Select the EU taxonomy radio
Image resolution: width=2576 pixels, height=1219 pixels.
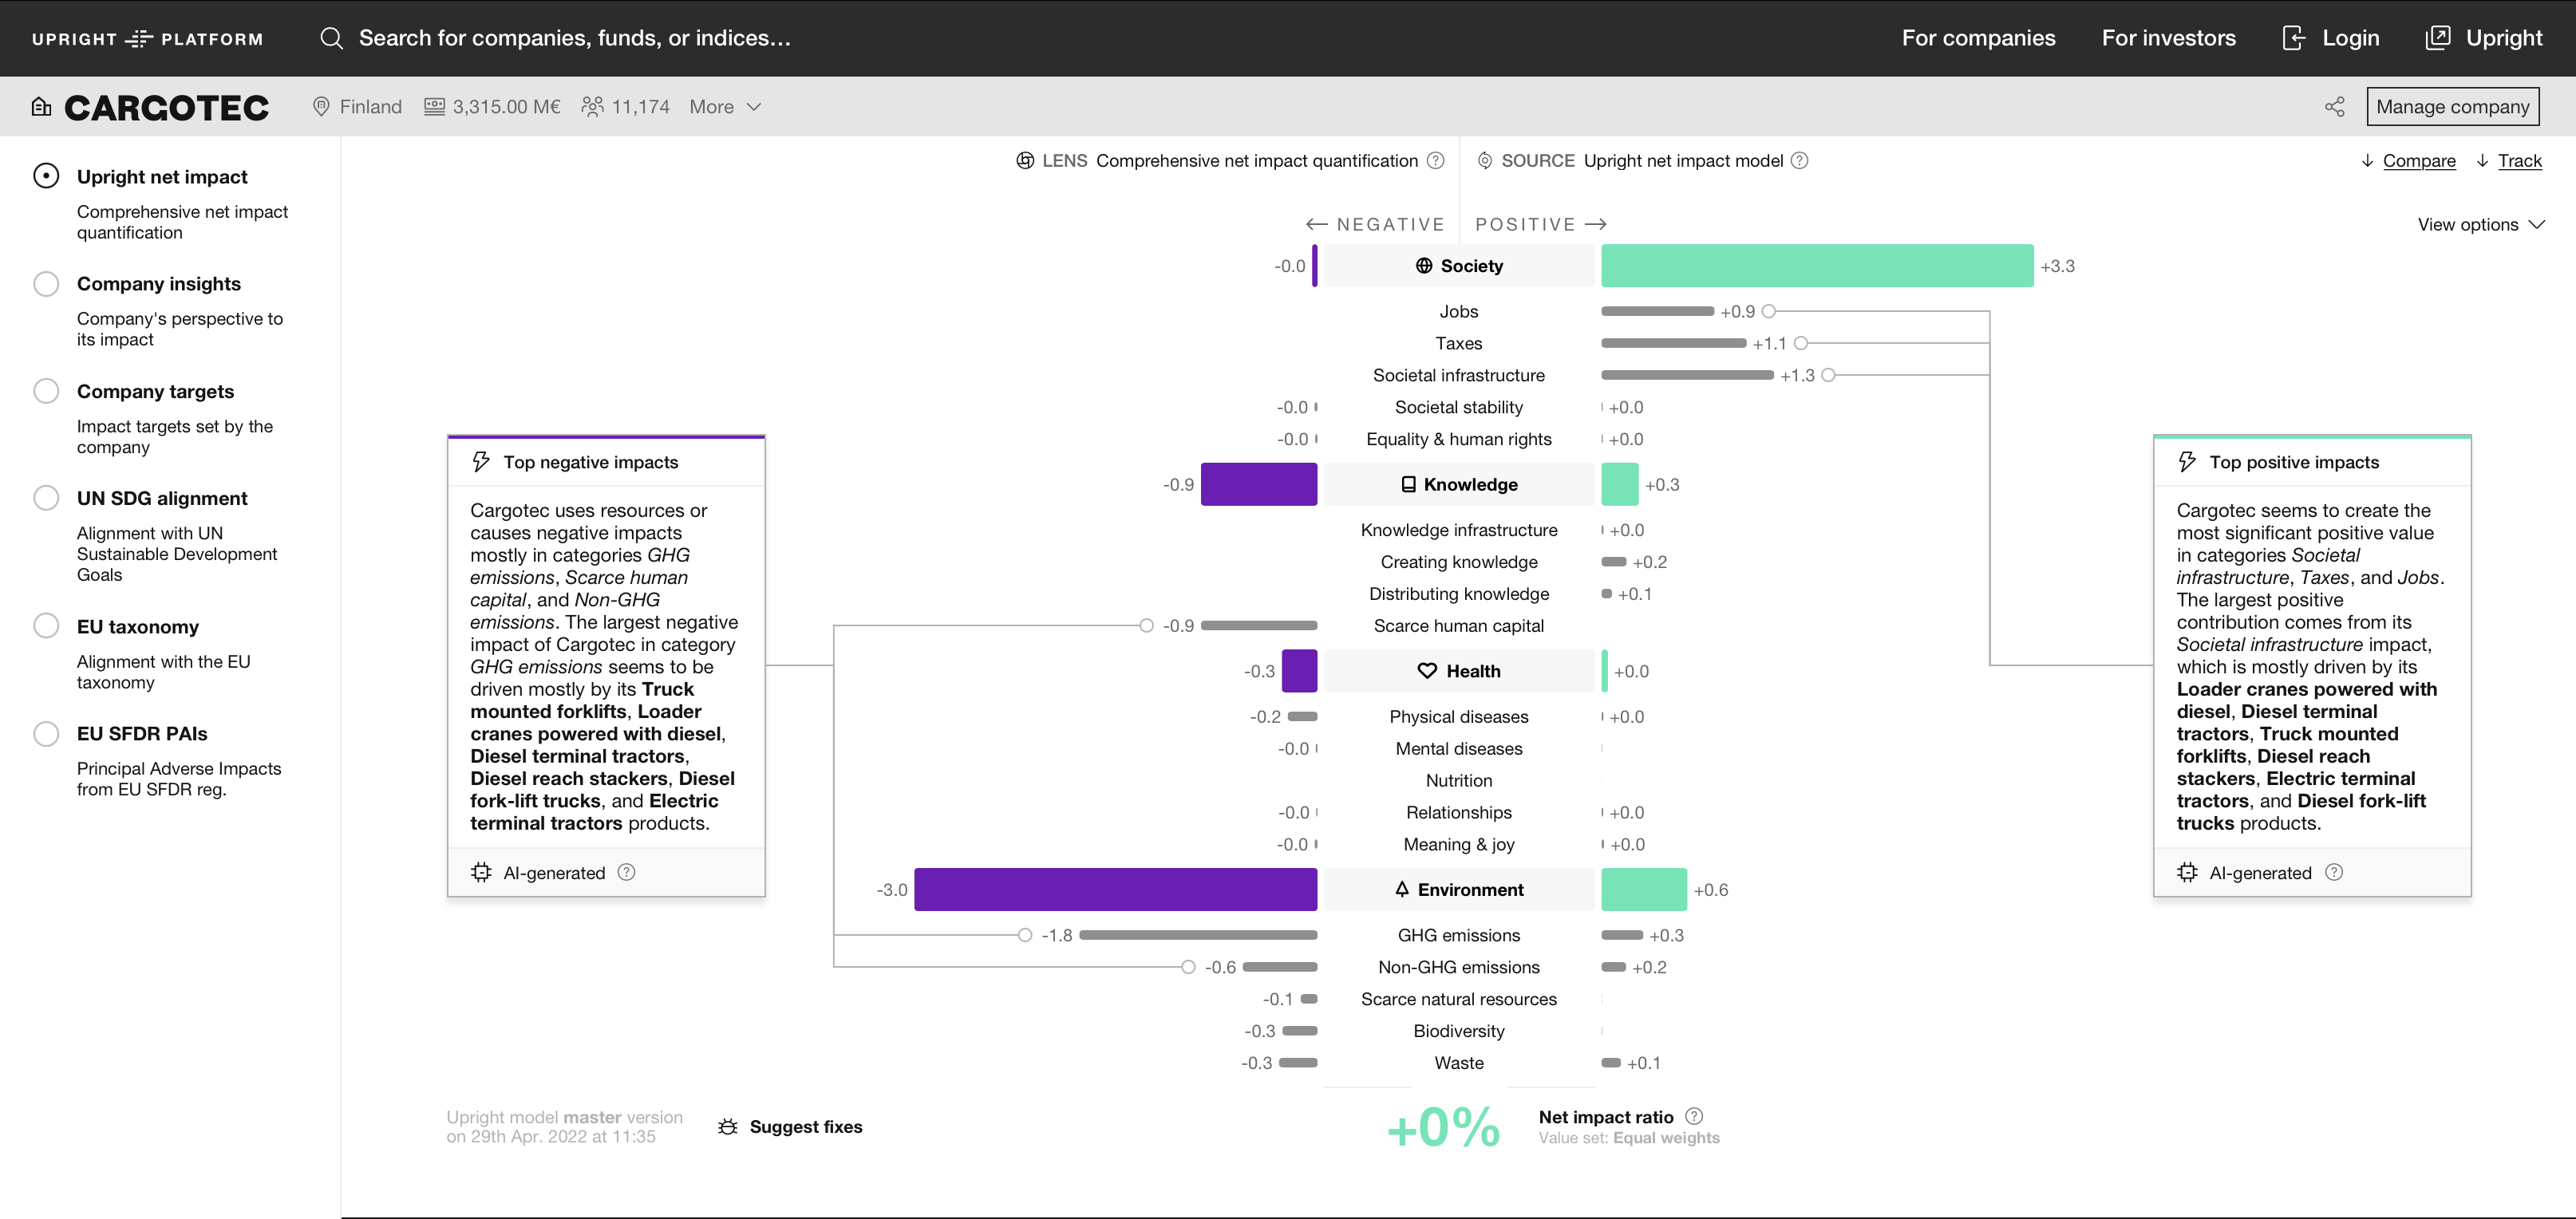pos(46,626)
